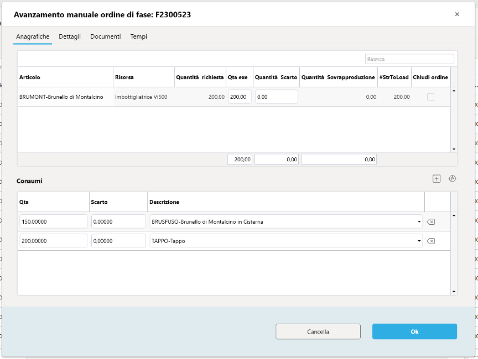Image resolution: width=478 pixels, height=359 pixels.
Task: Click the Scarto total field in footer
Action: tap(277, 160)
